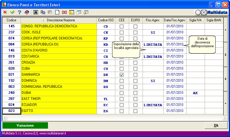230x137 pixels.
Task: Click the horizontal scrollbar right arrow
Action: (225, 118)
